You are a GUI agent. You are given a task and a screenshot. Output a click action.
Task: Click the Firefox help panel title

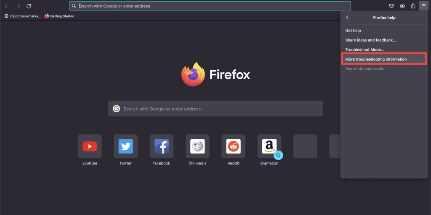tap(384, 18)
